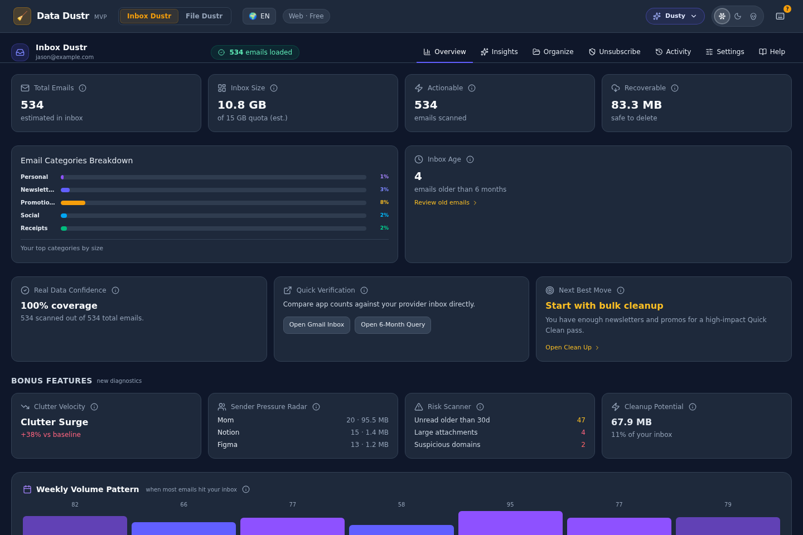This screenshot has height=535, width=803.
Task: Open the Help tab
Action: click(x=772, y=52)
